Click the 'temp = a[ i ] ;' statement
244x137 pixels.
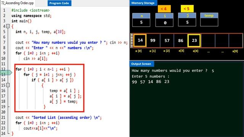click(x=64, y=91)
